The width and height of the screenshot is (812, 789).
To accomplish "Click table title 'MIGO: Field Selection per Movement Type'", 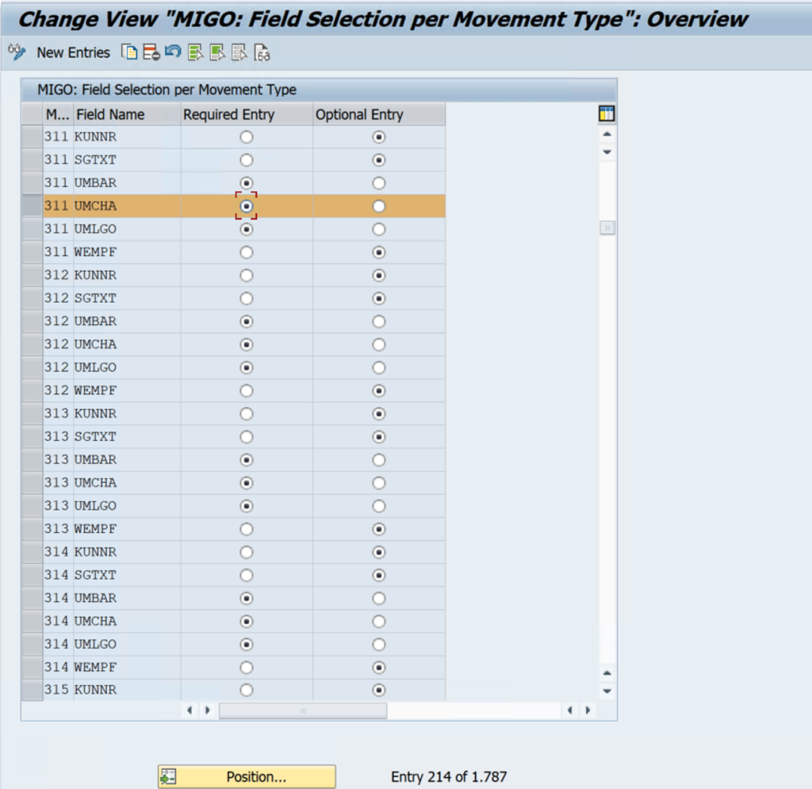I will pos(167,90).
